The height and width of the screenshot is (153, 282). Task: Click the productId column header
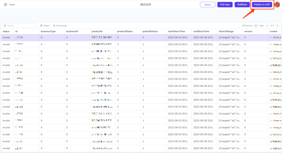97,32
